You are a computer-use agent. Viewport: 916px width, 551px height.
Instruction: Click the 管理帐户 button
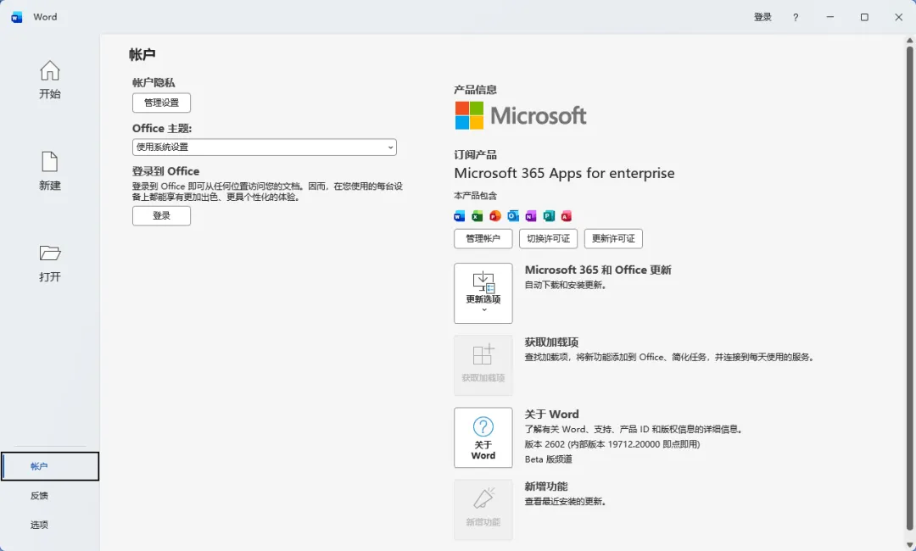[x=483, y=239]
